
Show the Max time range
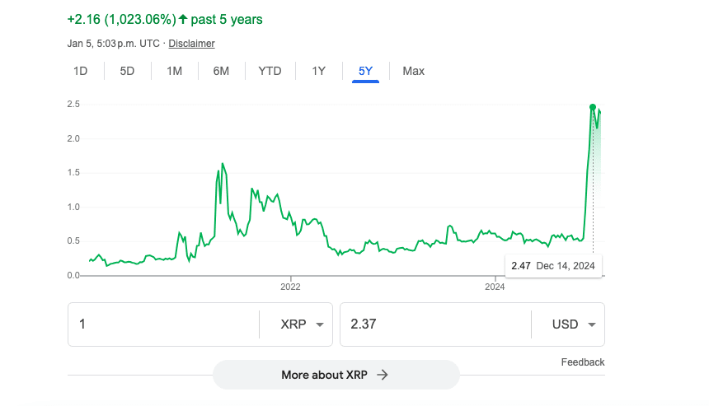click(x=413, y=71)
